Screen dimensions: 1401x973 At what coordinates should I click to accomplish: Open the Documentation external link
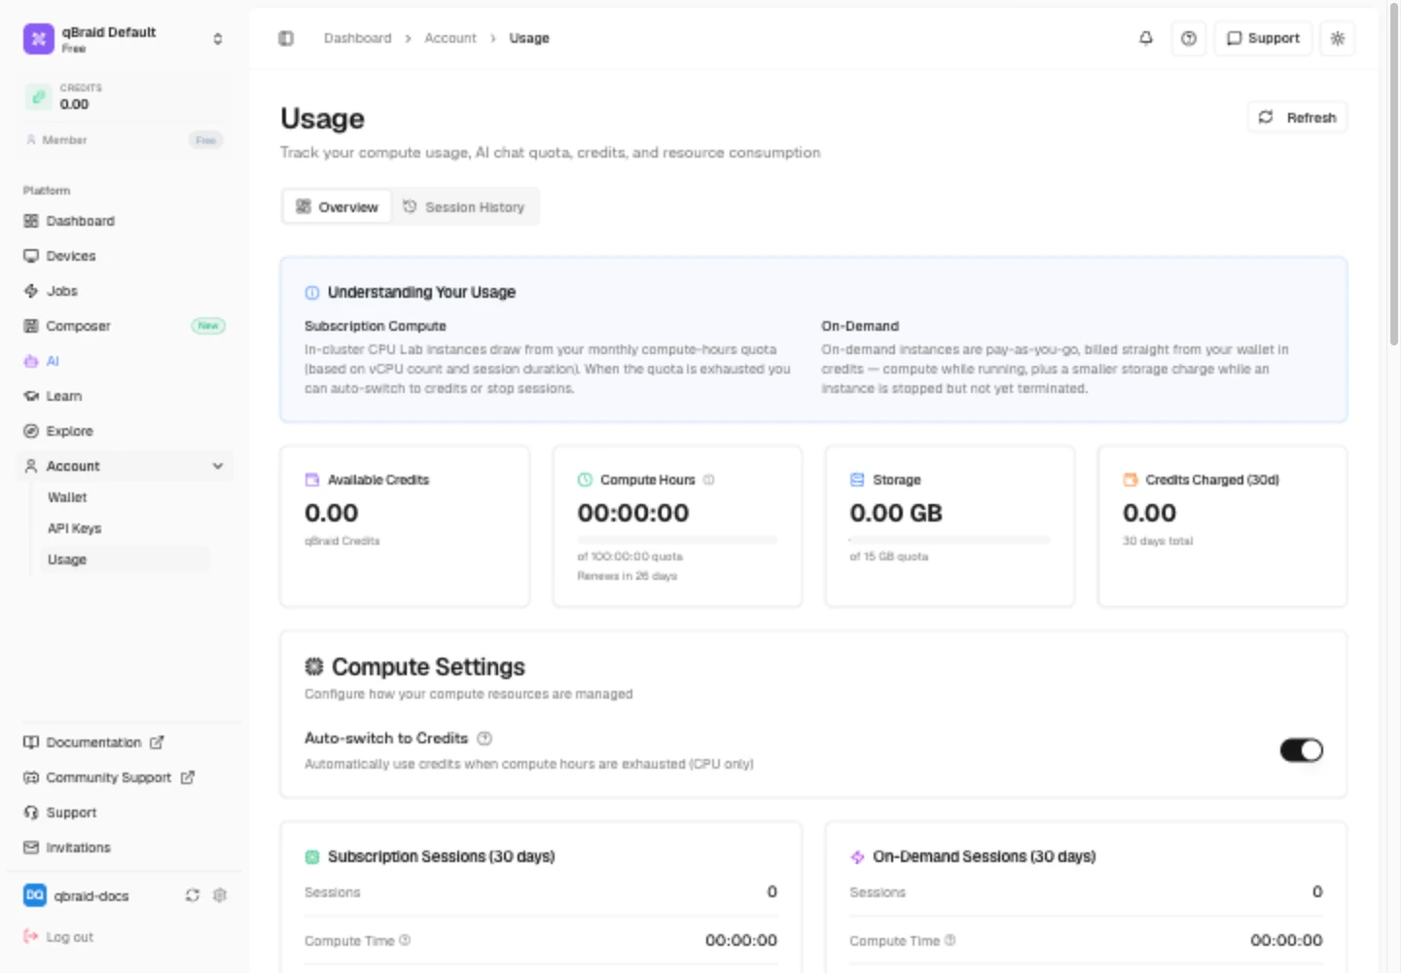click(x=93, y=742)
